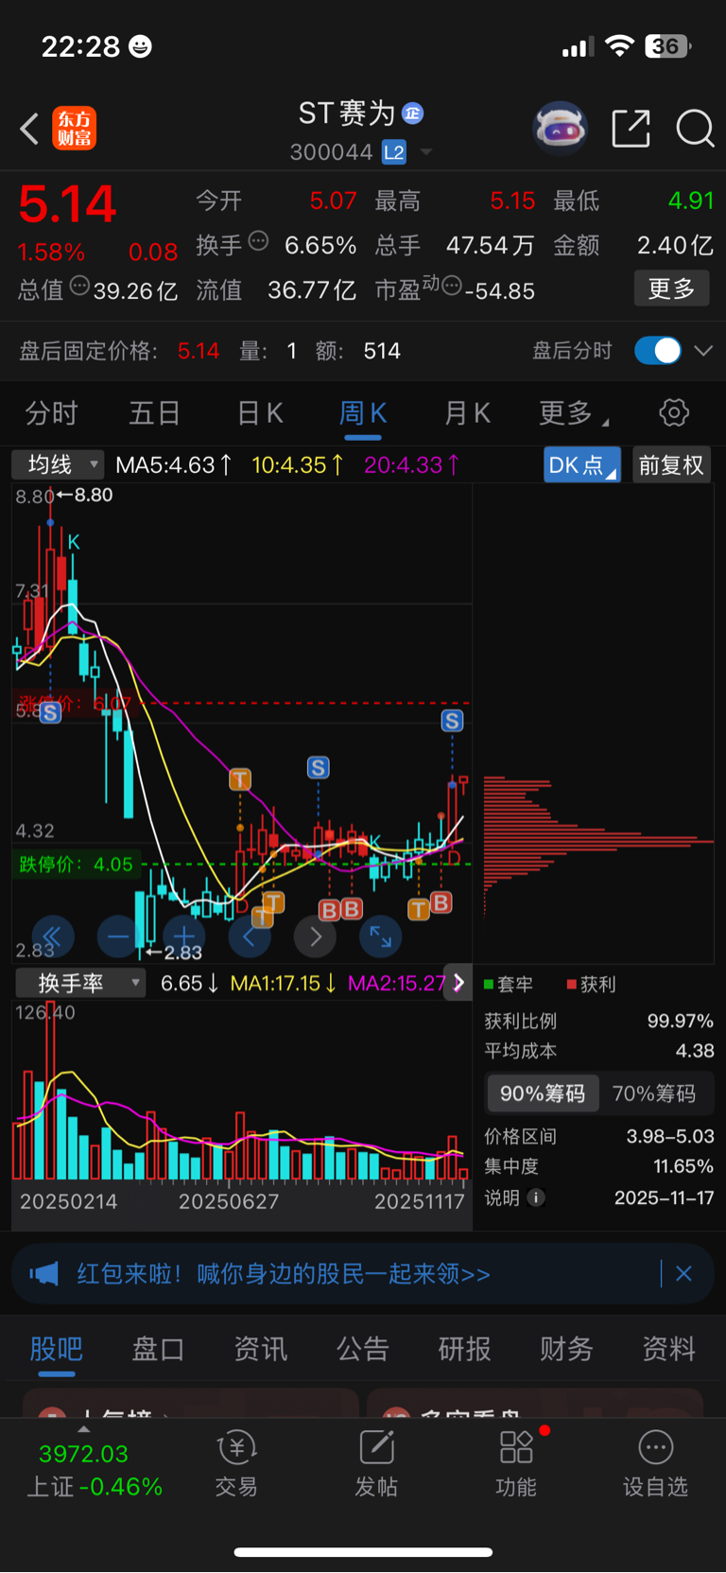726x1573 pixels.
Task: Tap the 发帖 post button
Action: pyautogui.click(x=376, y=1464)
